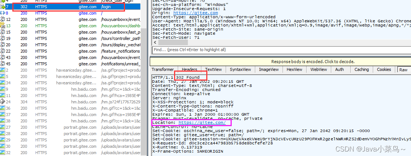The width and height of the screenshot is (411, 156).
Task: Click 'X-Runtime: 0.137319' line
Action: (177, 147)
